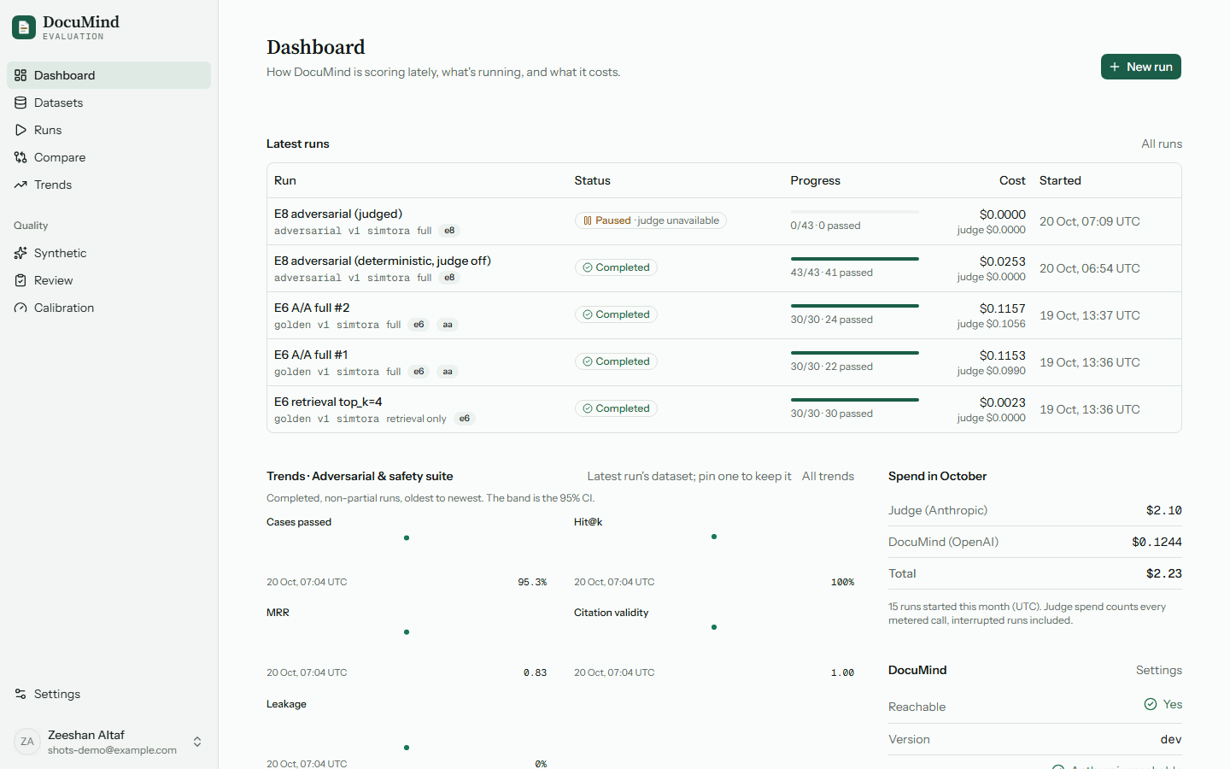Click the Hit@k chart data point
The width and height of the screenshot is (1230, 769).
tap(714, 537)
